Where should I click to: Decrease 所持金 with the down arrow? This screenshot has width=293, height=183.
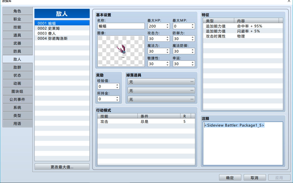click(117, 100)
